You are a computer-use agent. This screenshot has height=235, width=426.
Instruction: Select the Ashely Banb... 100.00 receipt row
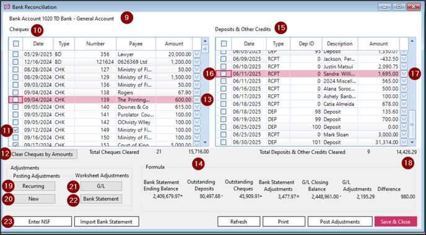[312, 96]
